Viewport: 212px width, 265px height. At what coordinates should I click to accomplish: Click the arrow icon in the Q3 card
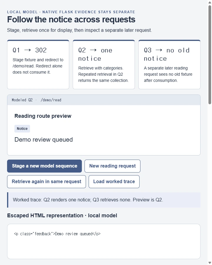[159, 50]
